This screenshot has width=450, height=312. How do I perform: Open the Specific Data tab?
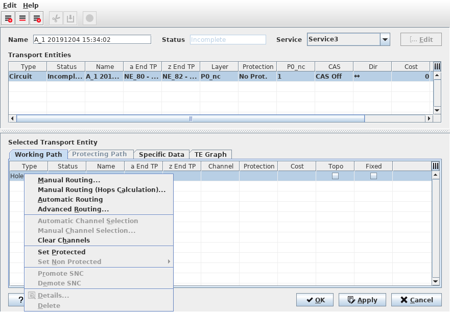[161, 154]
